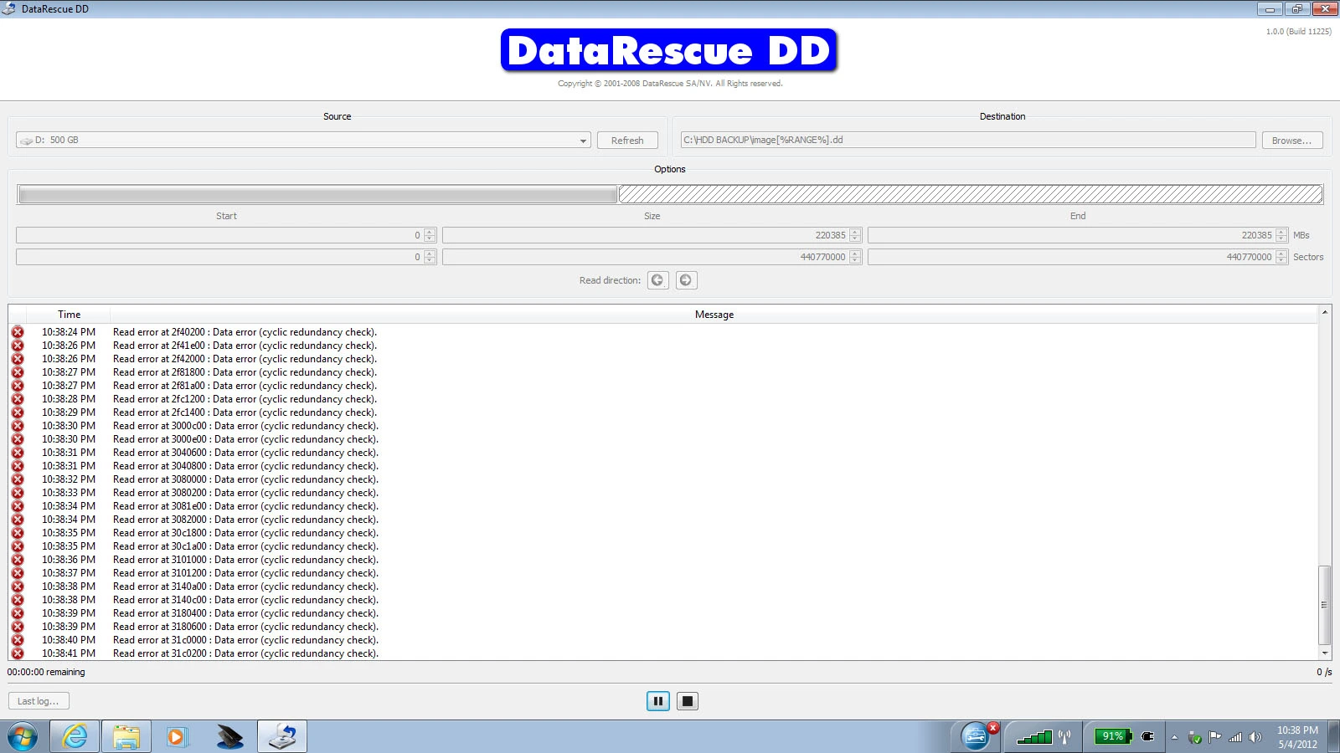Open Windows Media Player on taskbar
Screen dimensions: 1340x753
click(x=177, y=737)
